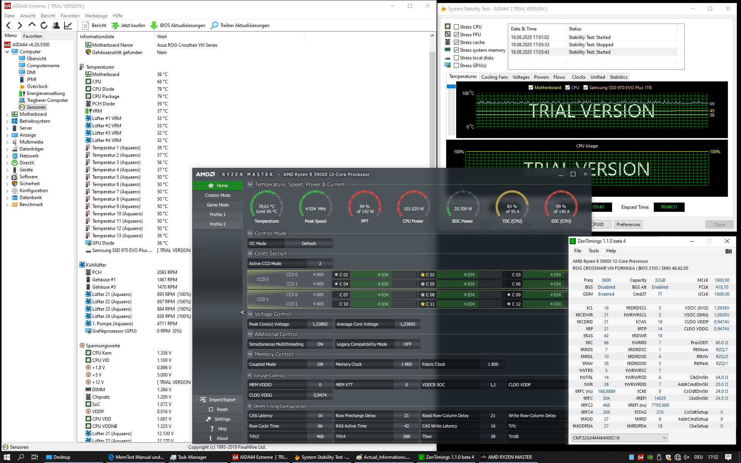Viewport: 741px width, 463px height.
Task: Click Import/Export in Ryzen Master
Action: (218, 400)
